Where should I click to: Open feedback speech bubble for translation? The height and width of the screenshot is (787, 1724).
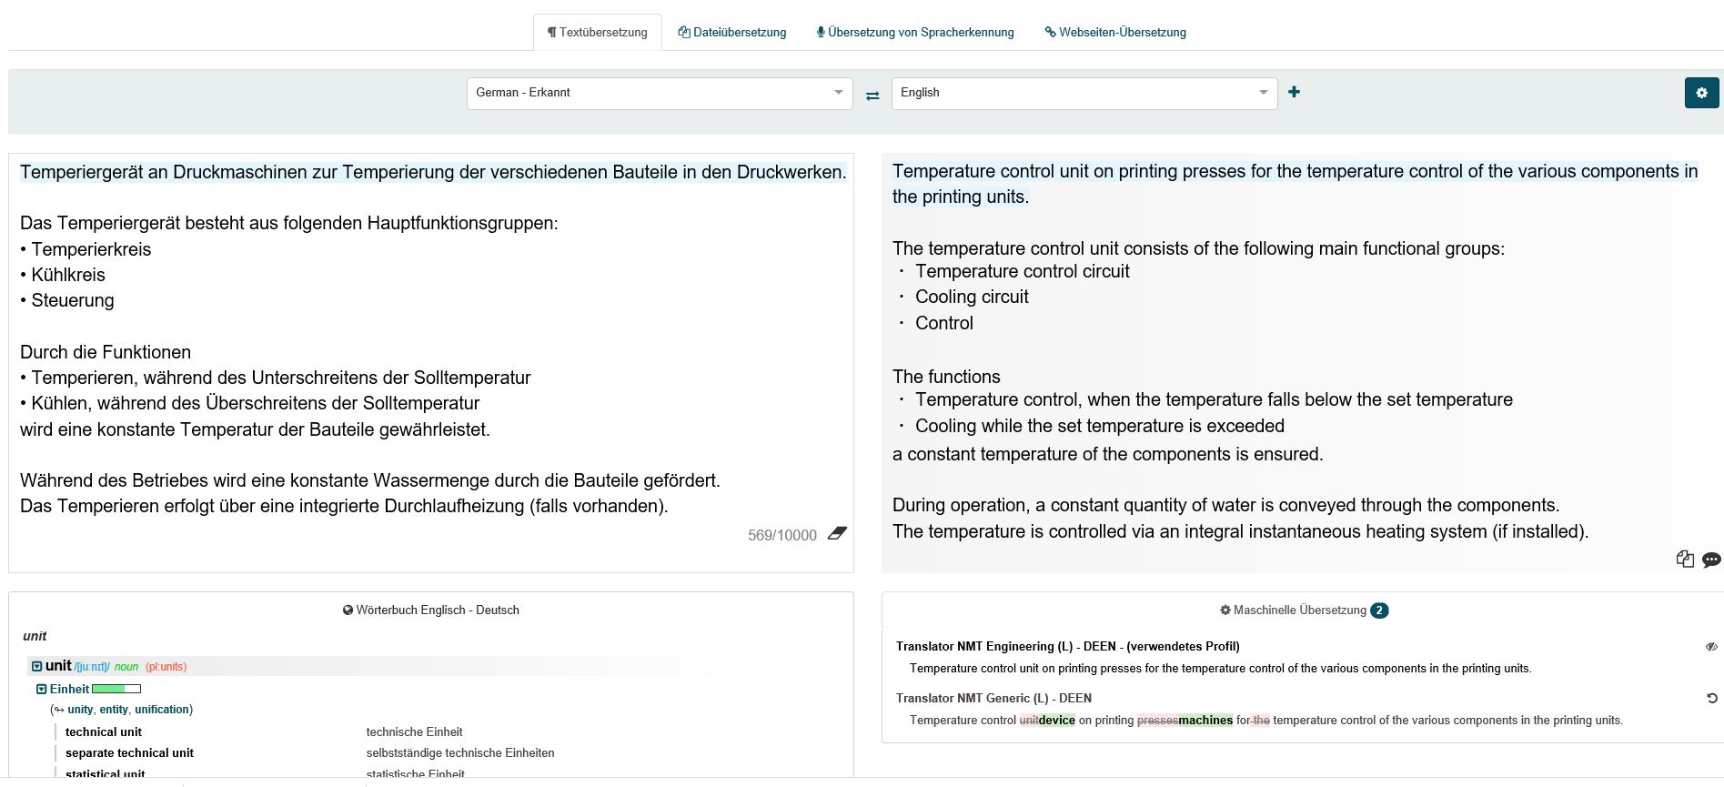coord(1711,560)
